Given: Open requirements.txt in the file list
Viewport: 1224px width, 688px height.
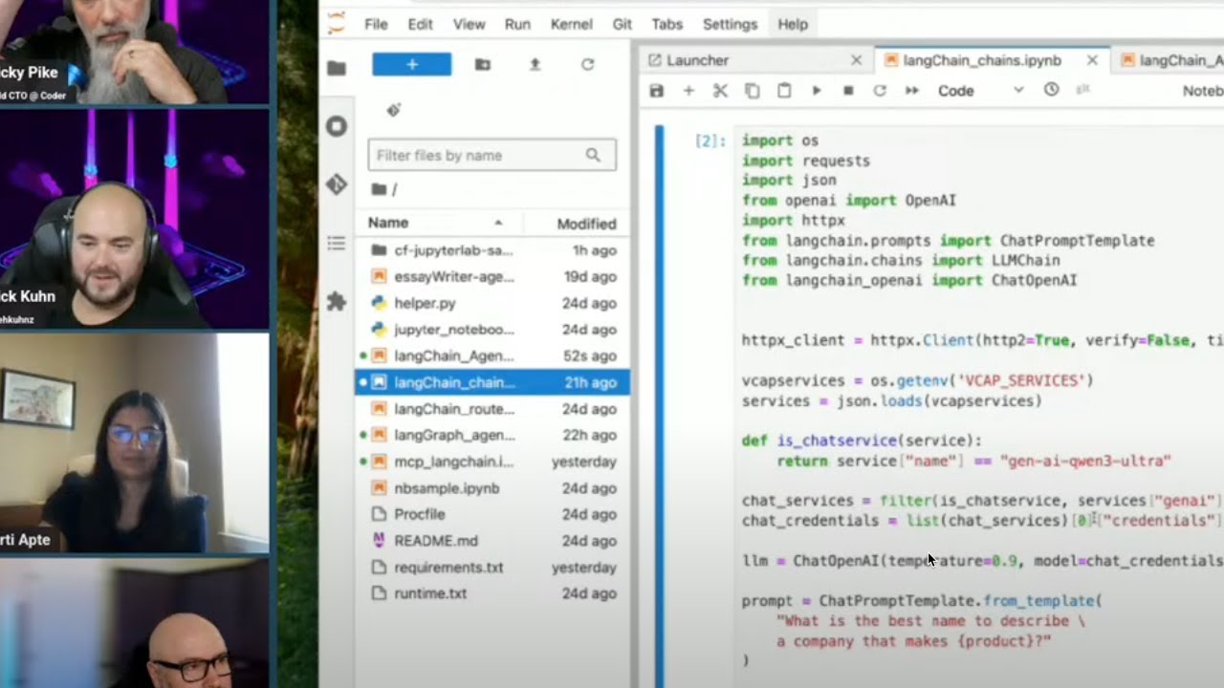Looking at the screenshot, I should [448, 568].
